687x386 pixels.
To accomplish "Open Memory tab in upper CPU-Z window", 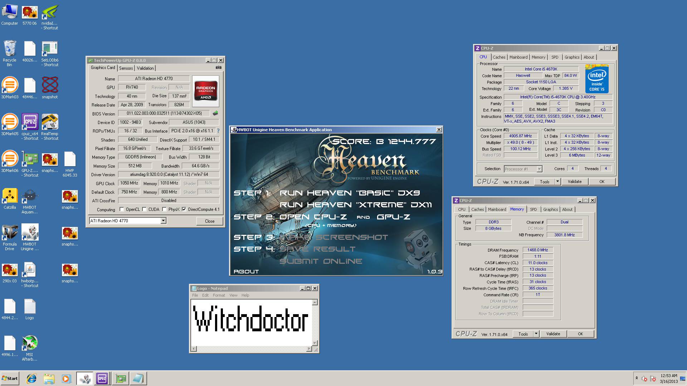I will [x=538, y=57].
